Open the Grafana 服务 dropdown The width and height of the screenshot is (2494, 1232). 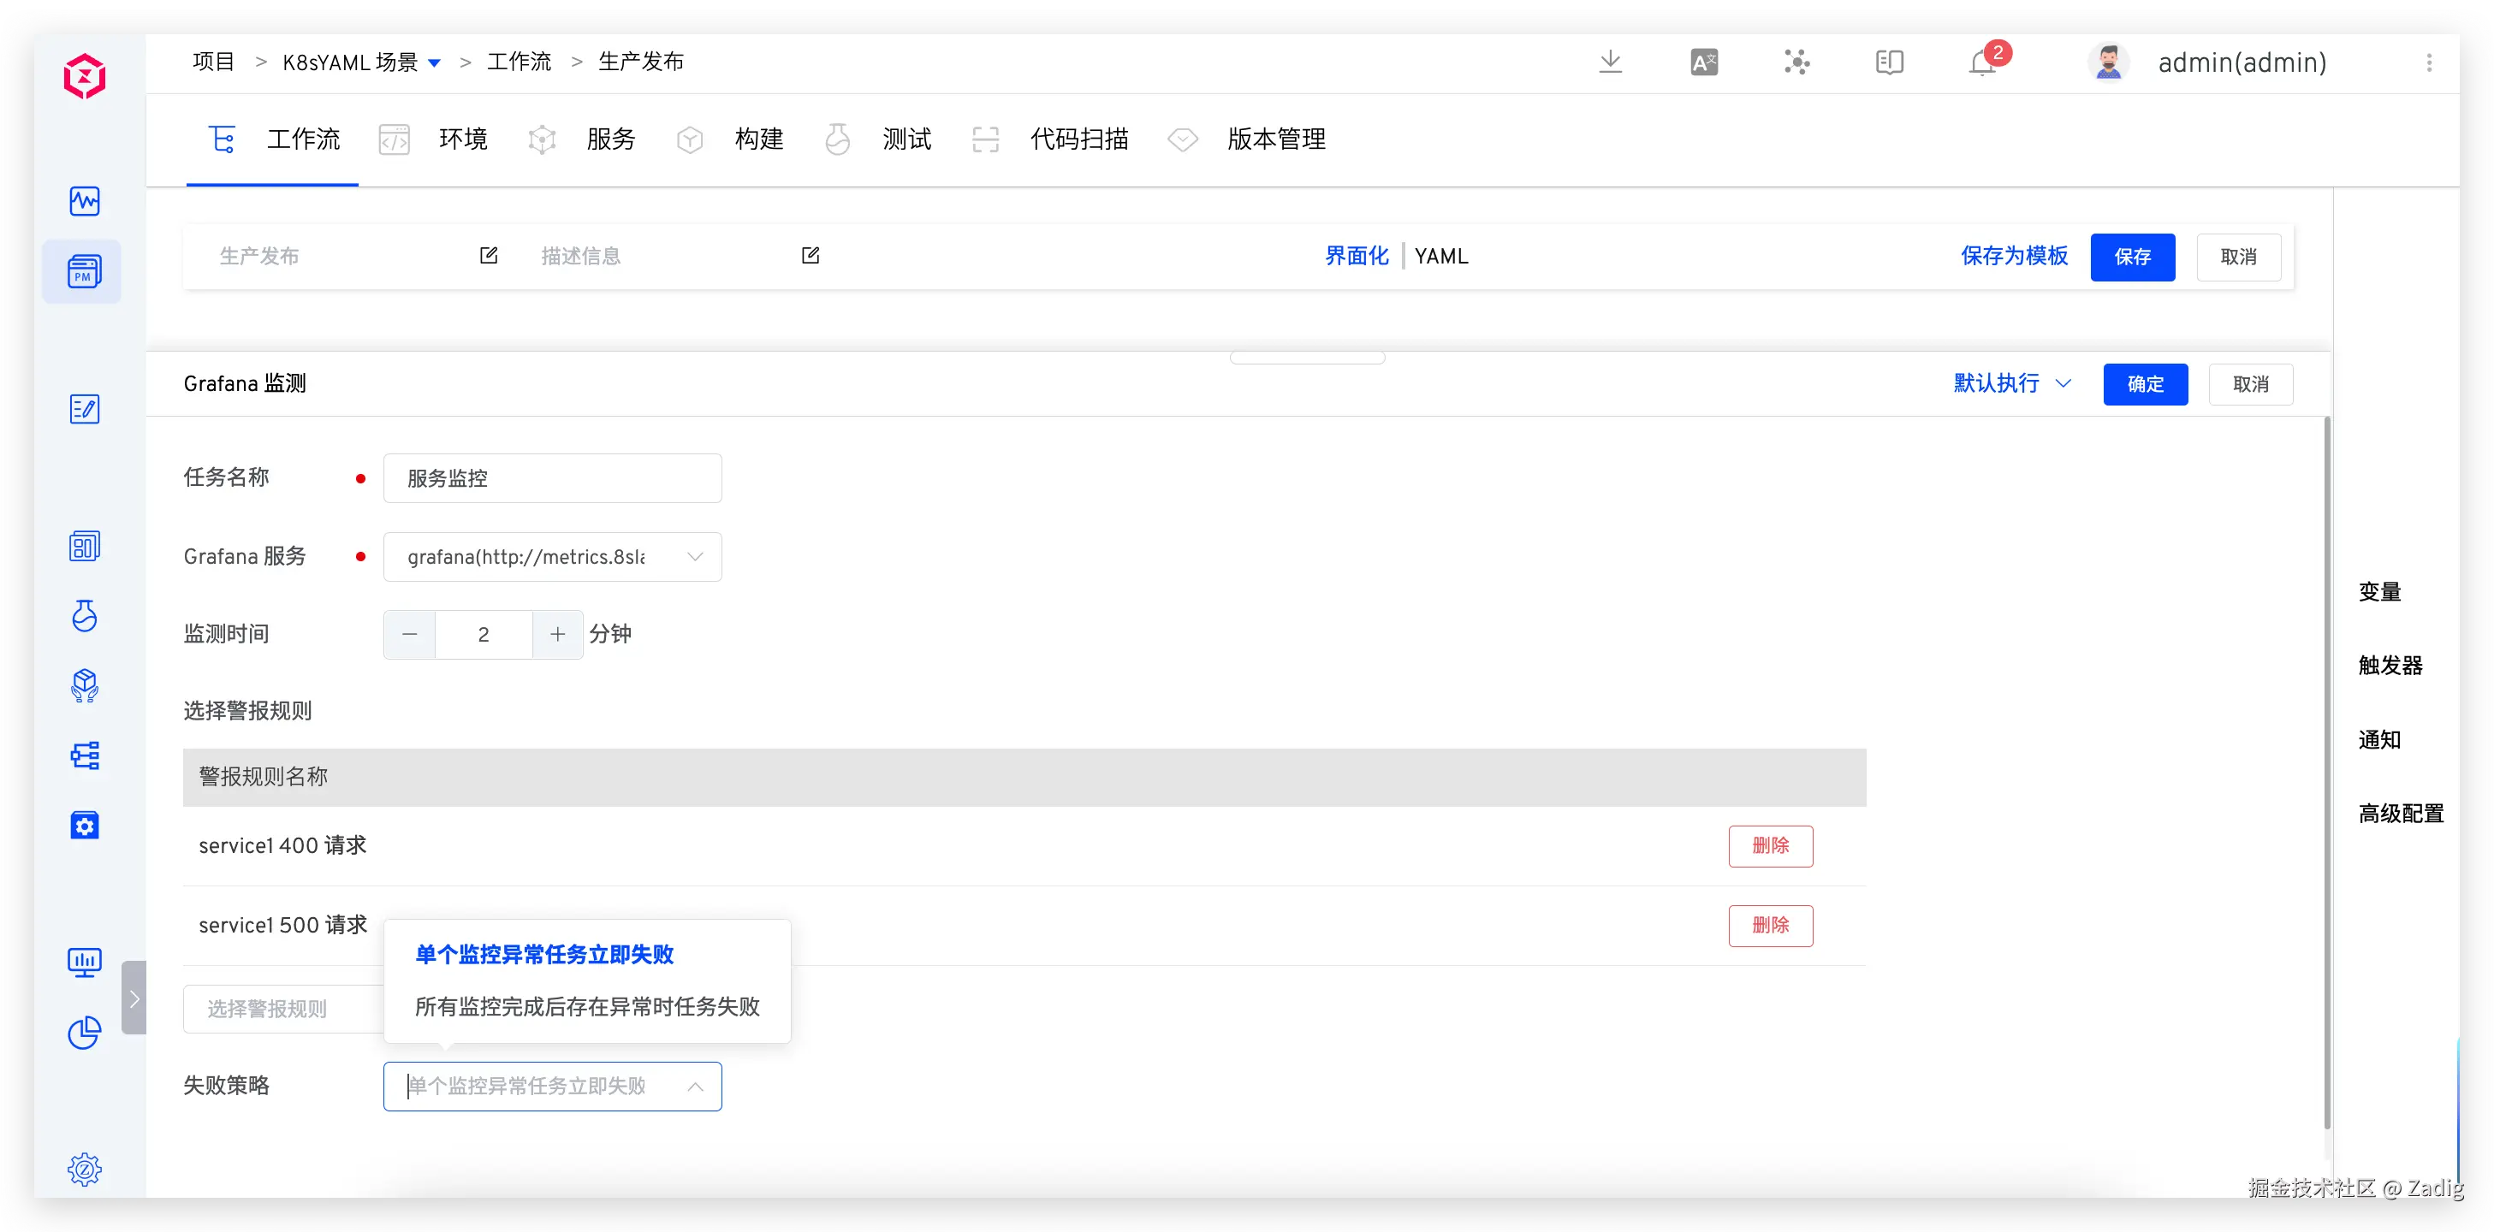pyautogui.click(x=552, y=558)
